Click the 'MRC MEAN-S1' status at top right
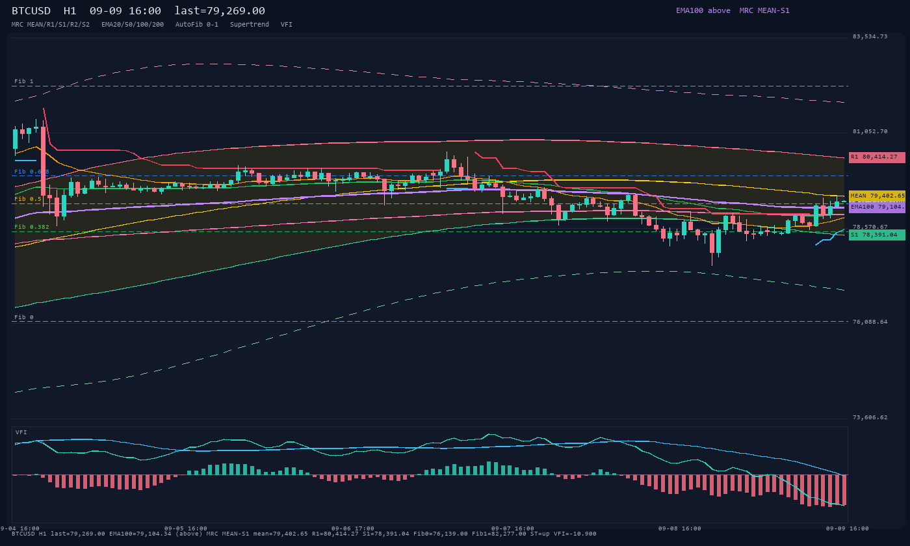The width and height of the screenshot is (910, 546). click(764, 10)
